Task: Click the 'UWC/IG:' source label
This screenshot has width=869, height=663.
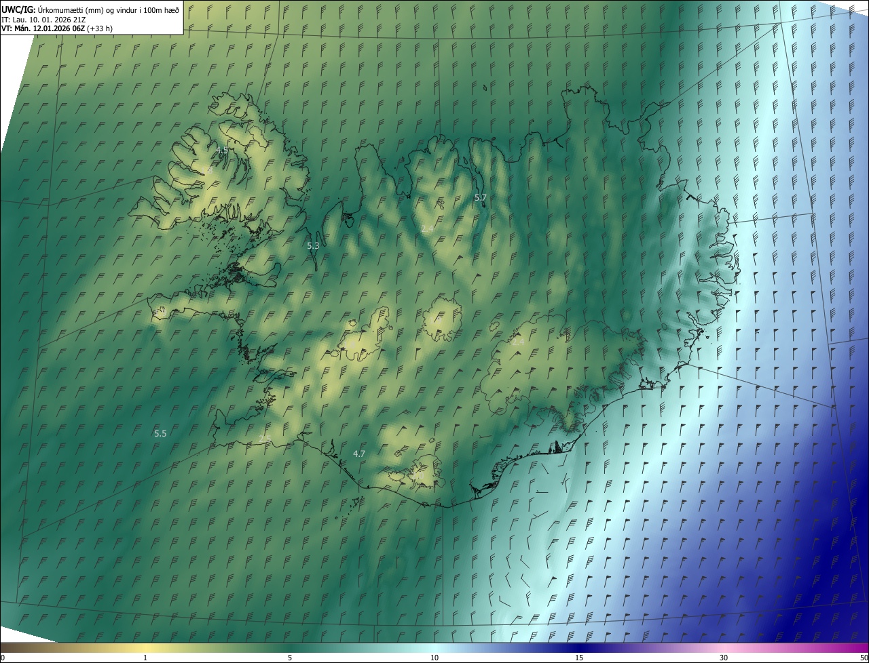Action: pos(18,9)
